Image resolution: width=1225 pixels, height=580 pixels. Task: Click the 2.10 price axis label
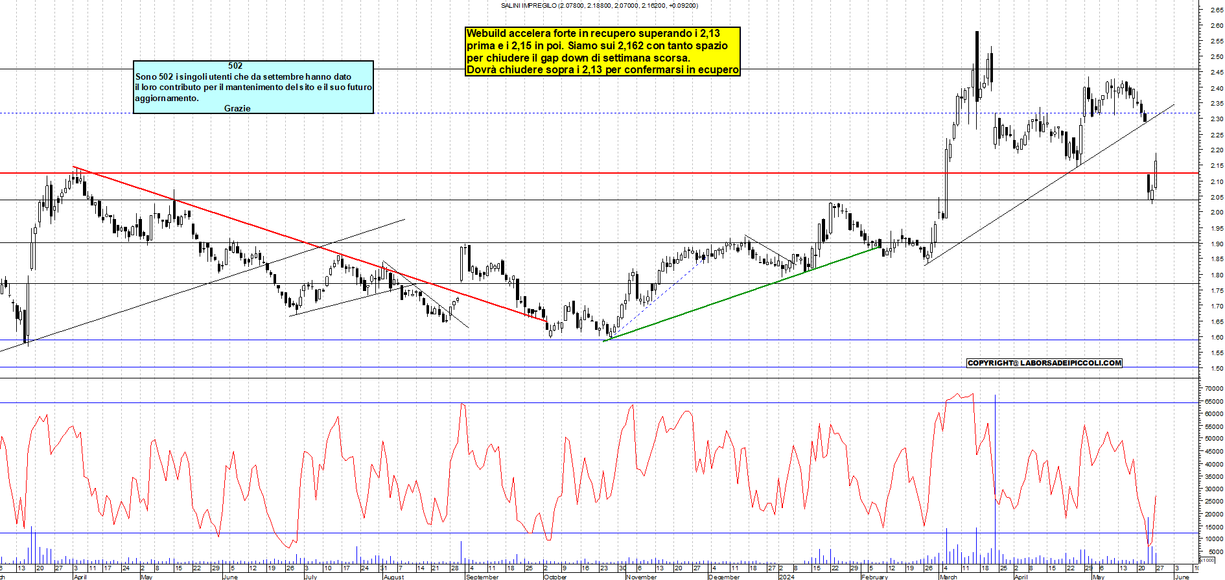(1217, 182)
